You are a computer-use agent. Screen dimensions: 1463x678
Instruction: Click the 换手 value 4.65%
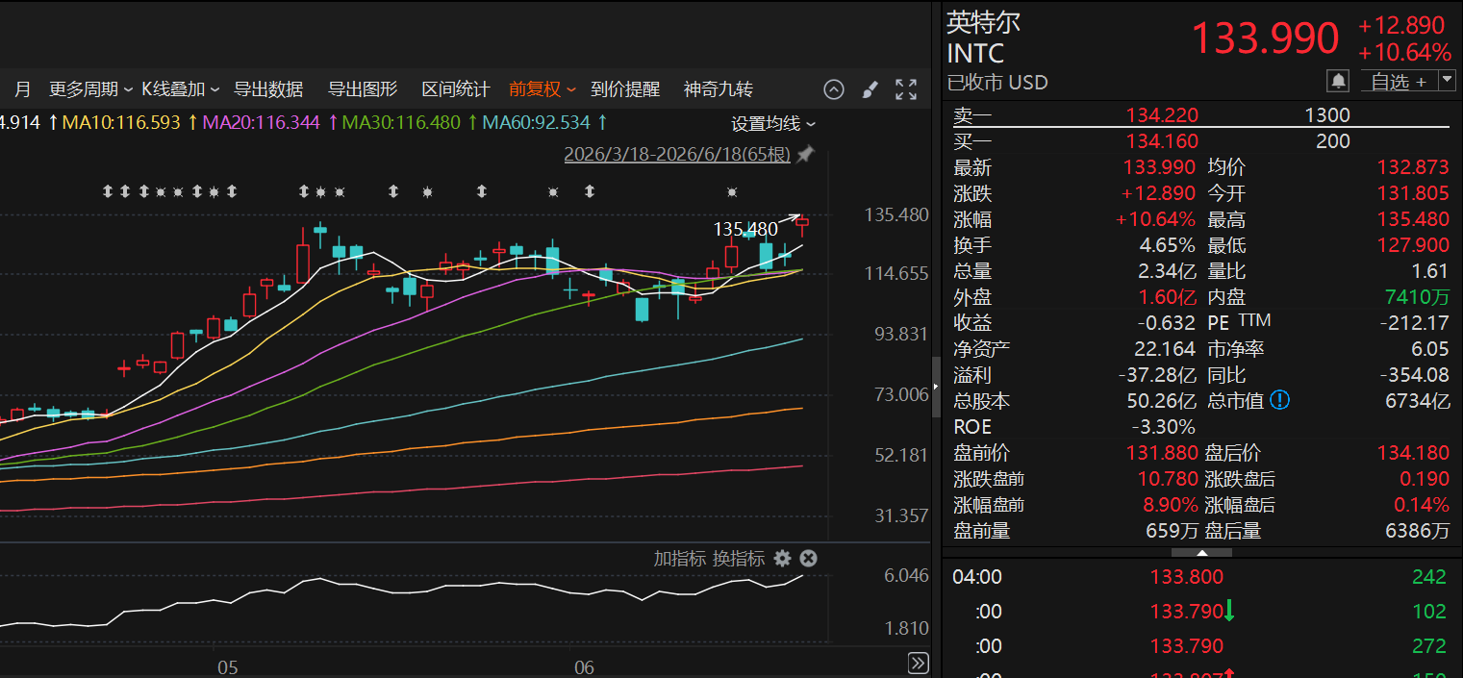[x=1168, y=245]
